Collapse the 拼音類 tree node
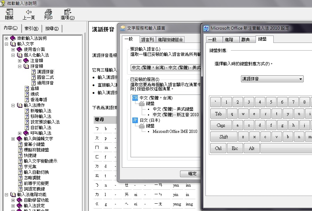The width and height of the screenshot is (312, 211). 19,66
